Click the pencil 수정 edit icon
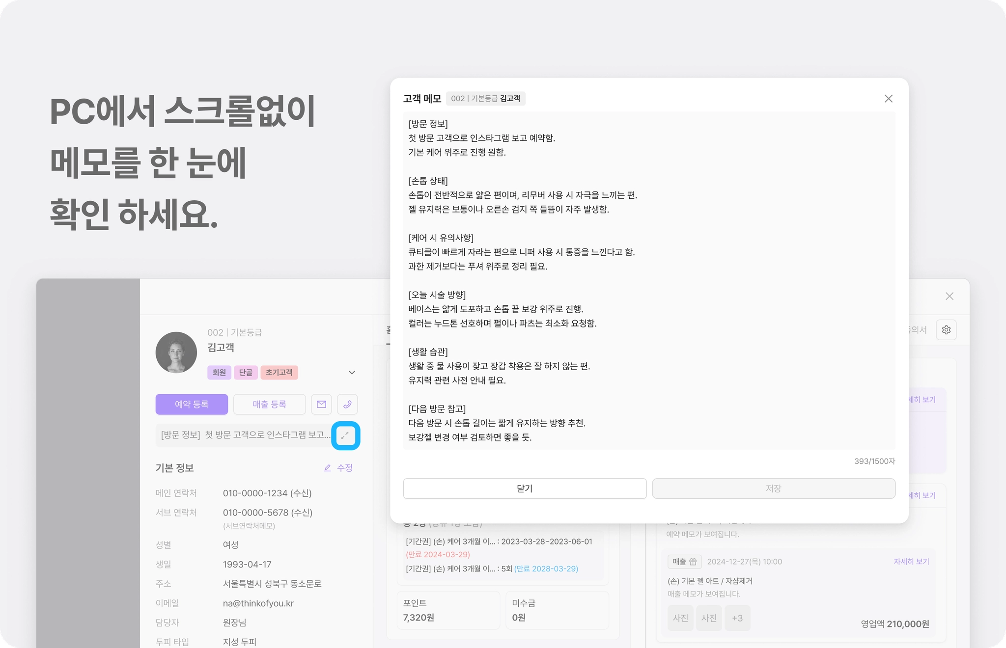This screenshot has width=1006, height=648. [x=328, y=468]
